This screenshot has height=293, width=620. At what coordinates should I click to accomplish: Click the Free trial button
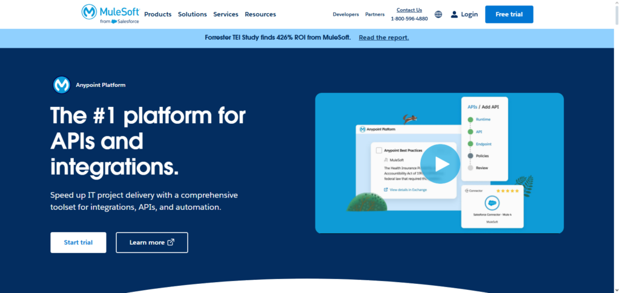[x=509, y=14]
